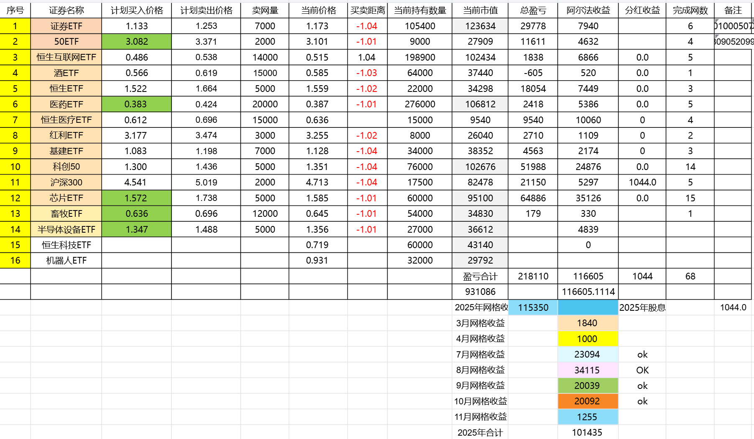This screenshot has height=439, width=754.
Task: Select 科创50 market value cell 102676
Action: pos(480,167)
